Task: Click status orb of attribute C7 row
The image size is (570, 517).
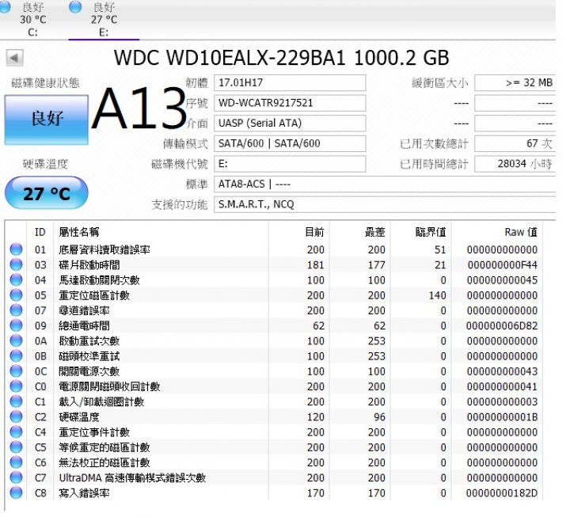Action: 16,477
